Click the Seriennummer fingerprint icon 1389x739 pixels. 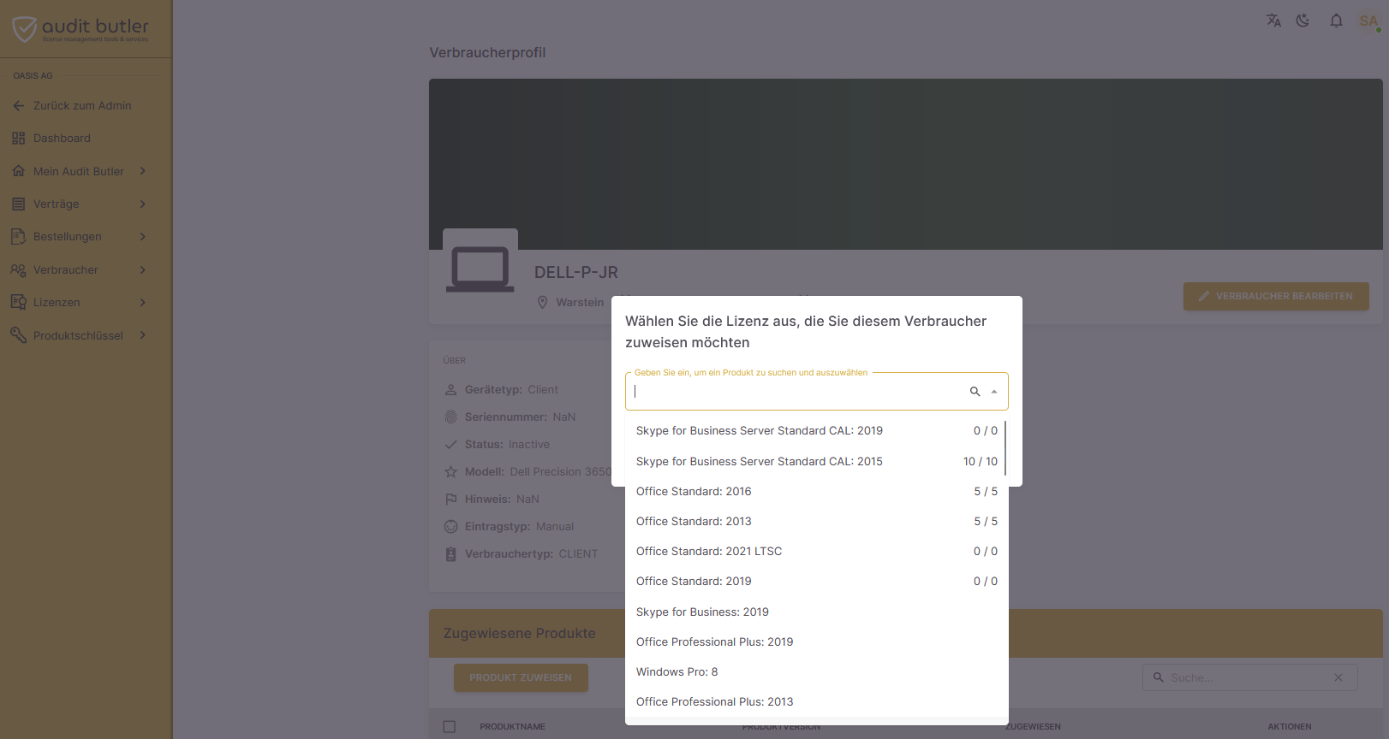(451, 417)
